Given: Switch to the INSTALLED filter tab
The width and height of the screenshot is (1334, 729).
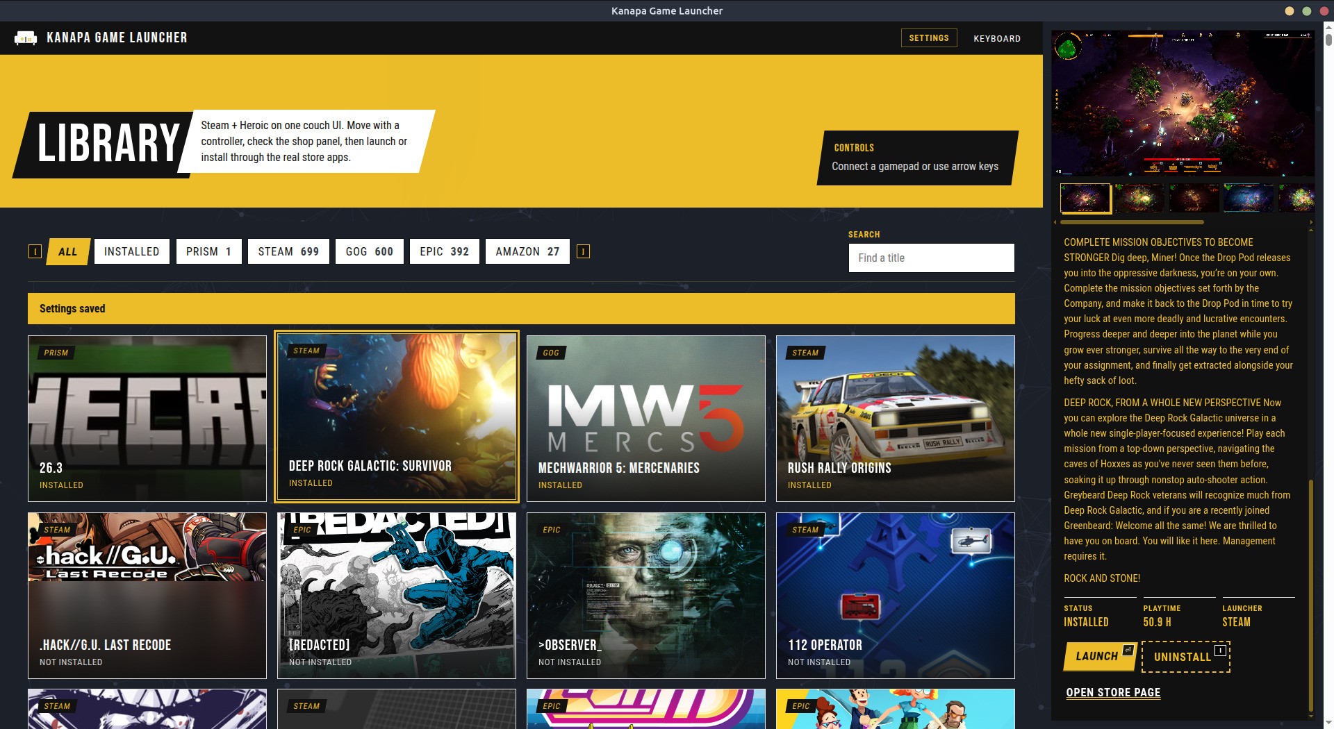Looking at the screenshot, I should [132, 251].
